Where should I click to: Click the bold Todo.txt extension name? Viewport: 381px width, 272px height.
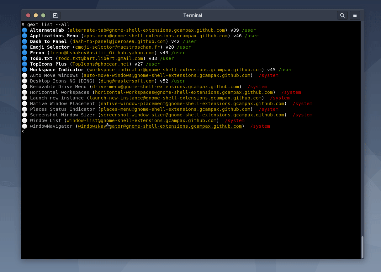(x=41, y=58)
